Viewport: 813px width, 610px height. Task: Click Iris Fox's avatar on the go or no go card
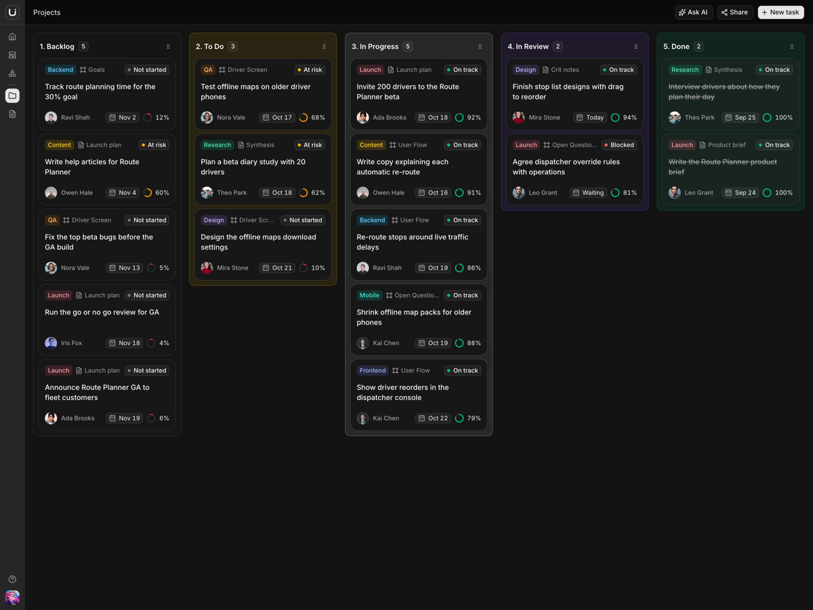coord(51,343)
